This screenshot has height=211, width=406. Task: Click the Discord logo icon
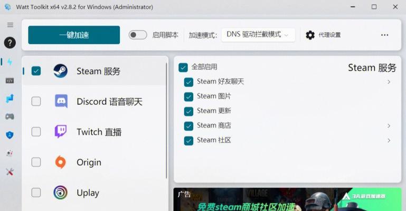(61, 101)
